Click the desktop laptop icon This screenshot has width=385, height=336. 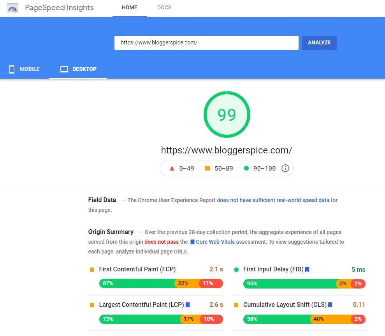pos(64,69)
